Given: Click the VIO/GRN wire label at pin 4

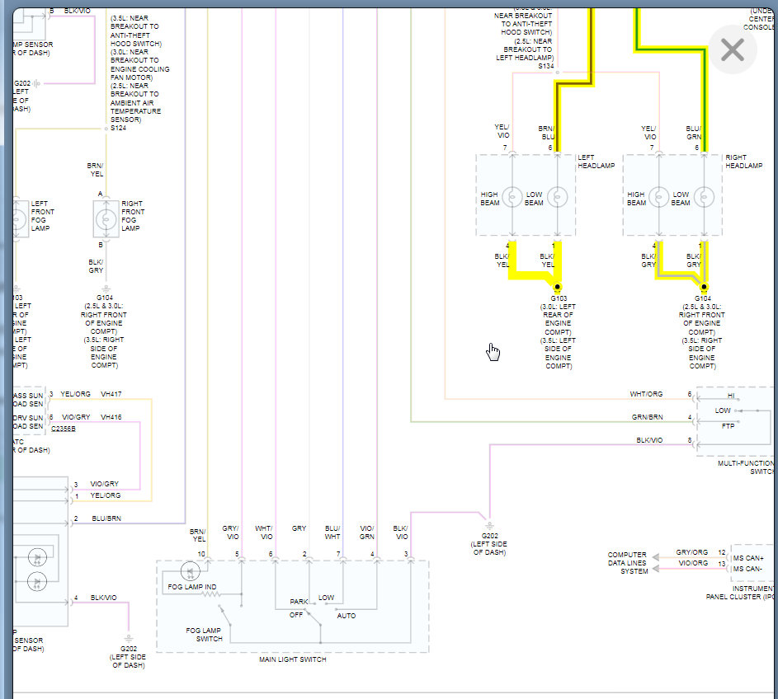Looking at the screenshot, I should click(366, 532).
